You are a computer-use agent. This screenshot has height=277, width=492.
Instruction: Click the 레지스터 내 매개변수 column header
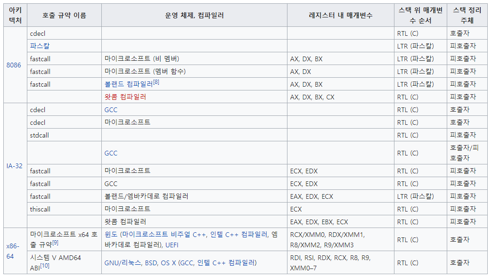(x=340, y=15)
